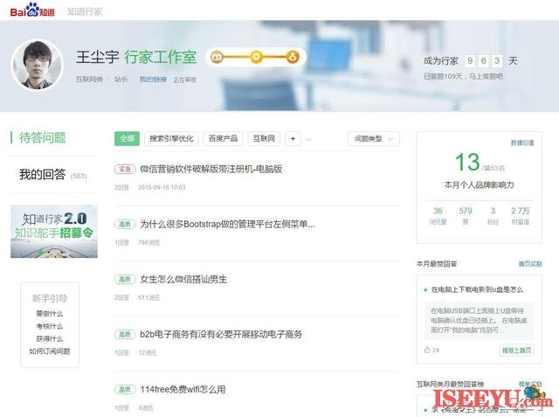Click the 2015-09-16 date under first question
The height and width of the screenshot is (417, 559).
[162, 187]
